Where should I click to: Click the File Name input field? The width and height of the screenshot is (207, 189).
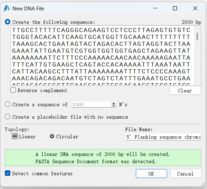tap(163, 137)
